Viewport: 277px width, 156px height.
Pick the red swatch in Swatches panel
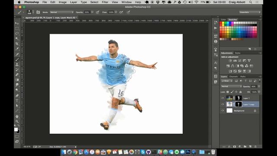coord(221,23)
